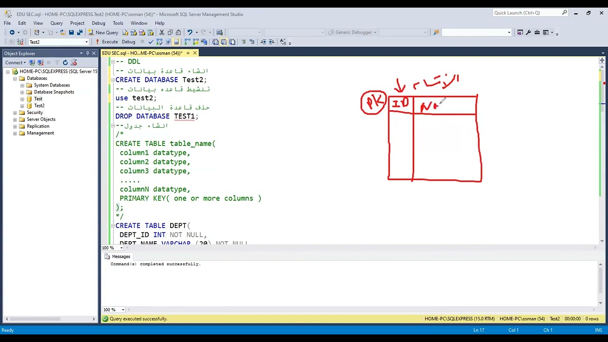Click the Save icon in toolbar
This screenshot has width=608, height=342.
71,32
